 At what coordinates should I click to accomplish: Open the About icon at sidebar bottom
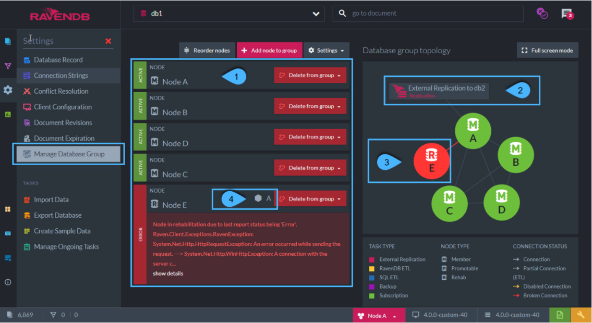(7, 281)
